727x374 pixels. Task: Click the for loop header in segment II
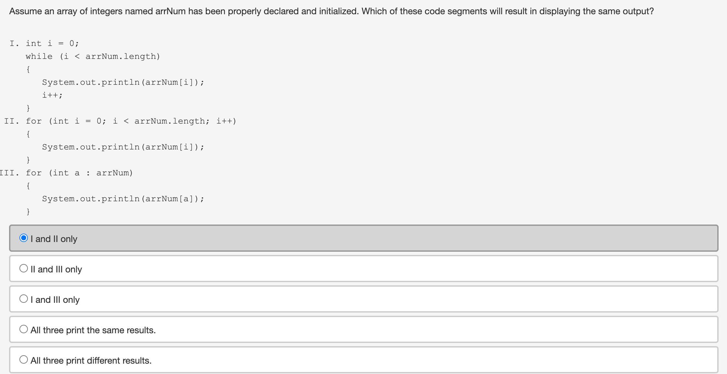tap(131, 121)
